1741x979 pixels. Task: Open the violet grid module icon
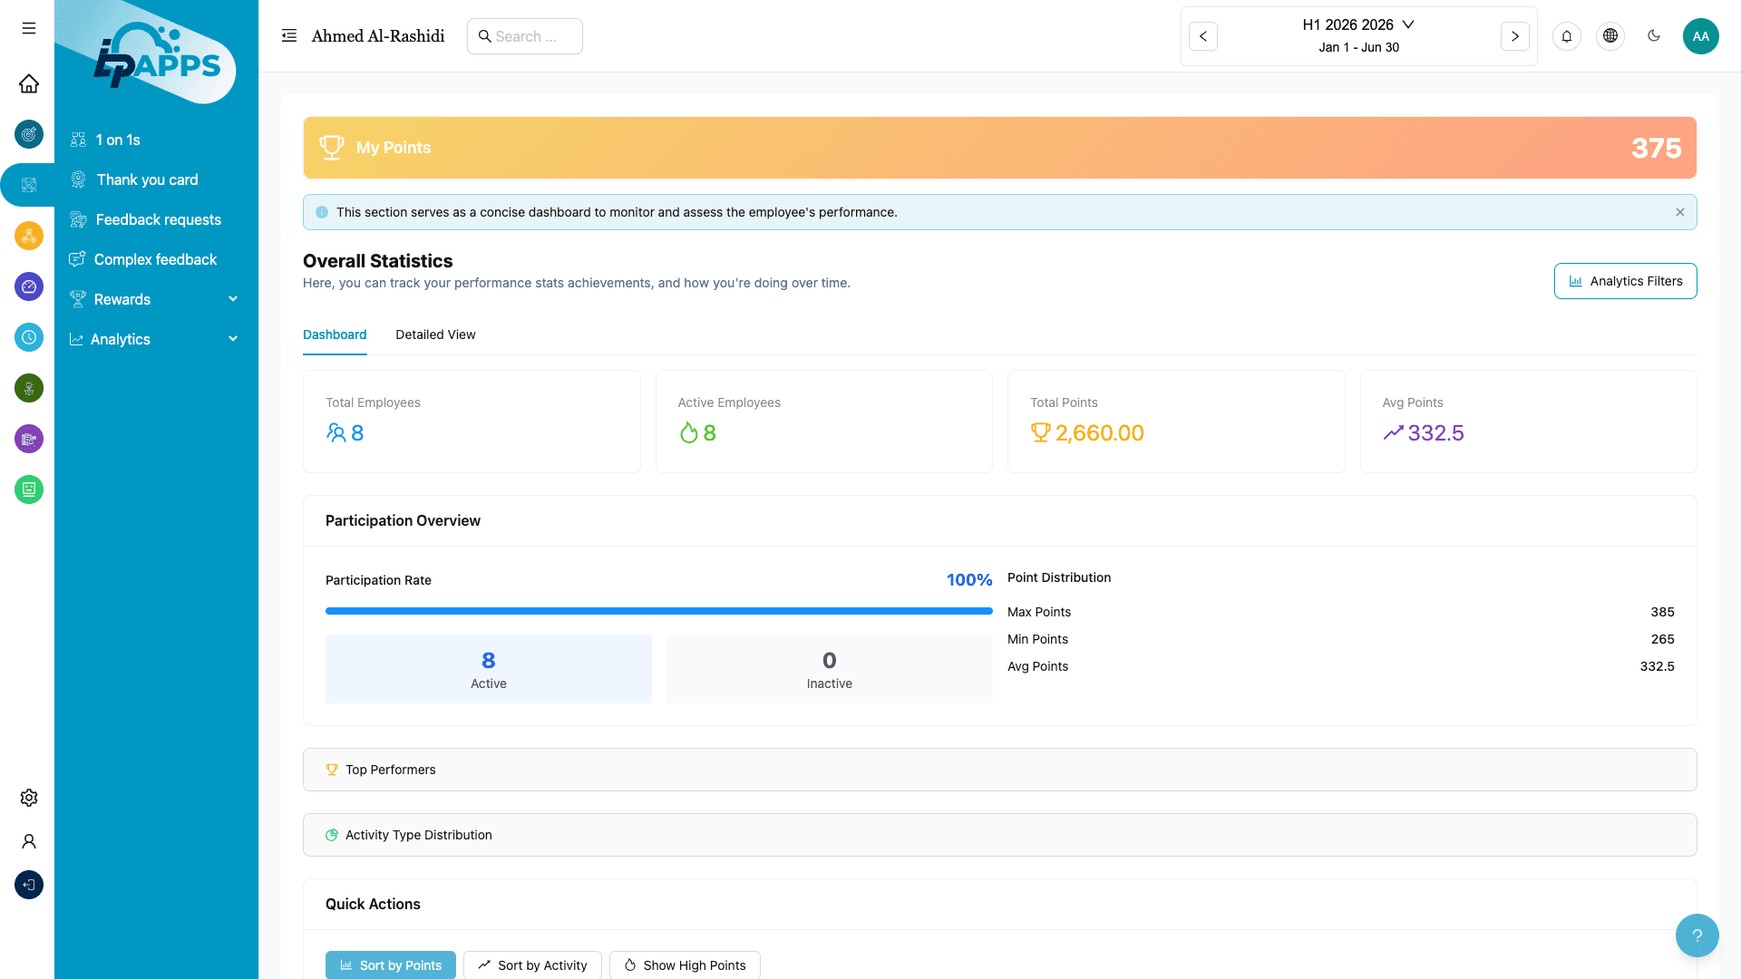29,439
